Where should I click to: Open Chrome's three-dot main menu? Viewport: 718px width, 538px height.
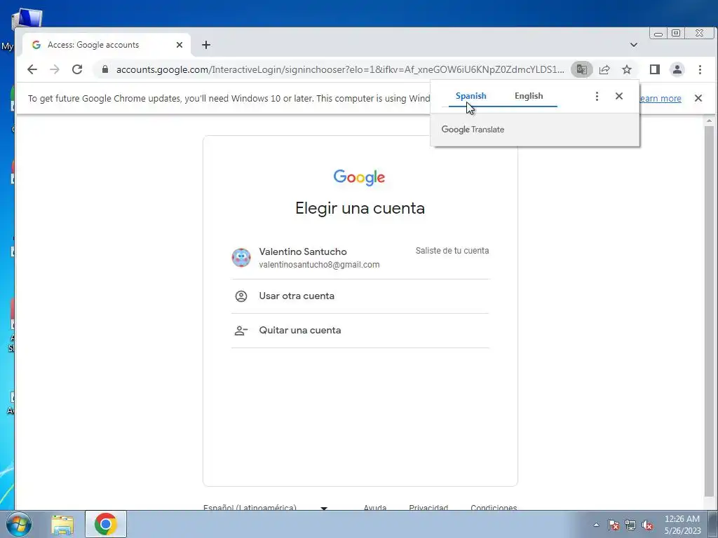click(700, 69)
